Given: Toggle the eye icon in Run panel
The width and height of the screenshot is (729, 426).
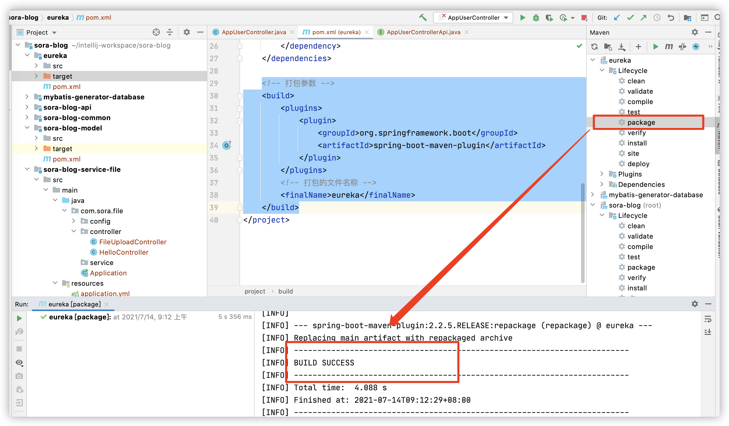Looking at the screenshot, I should tap(19, 363).
